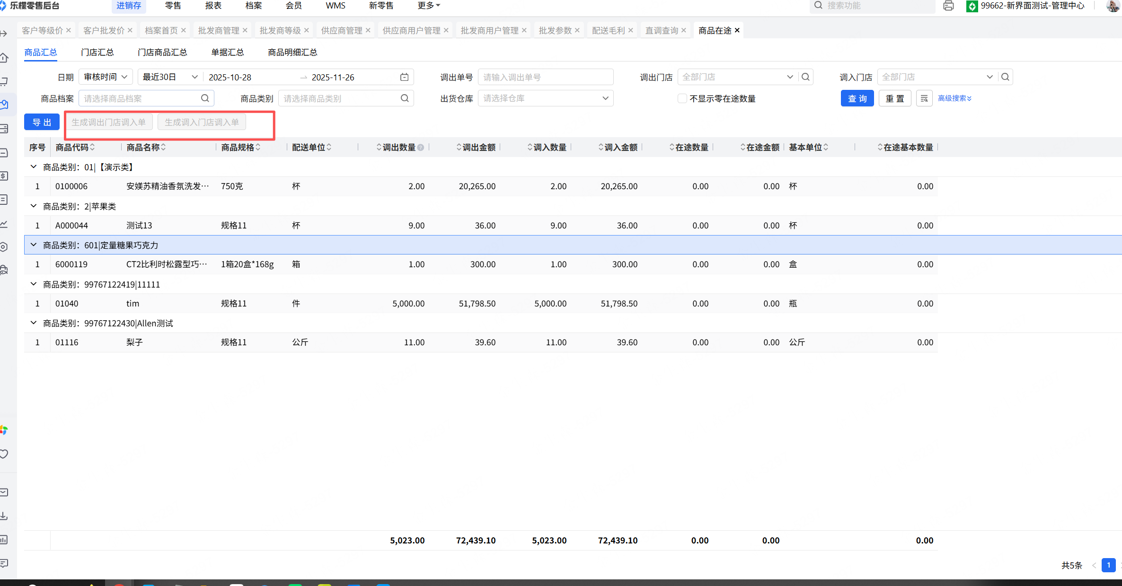Collapse the 601|定量糖果巧克力 category group
Viewport: 1122px width, 586px height.
[x=34, y=245]
